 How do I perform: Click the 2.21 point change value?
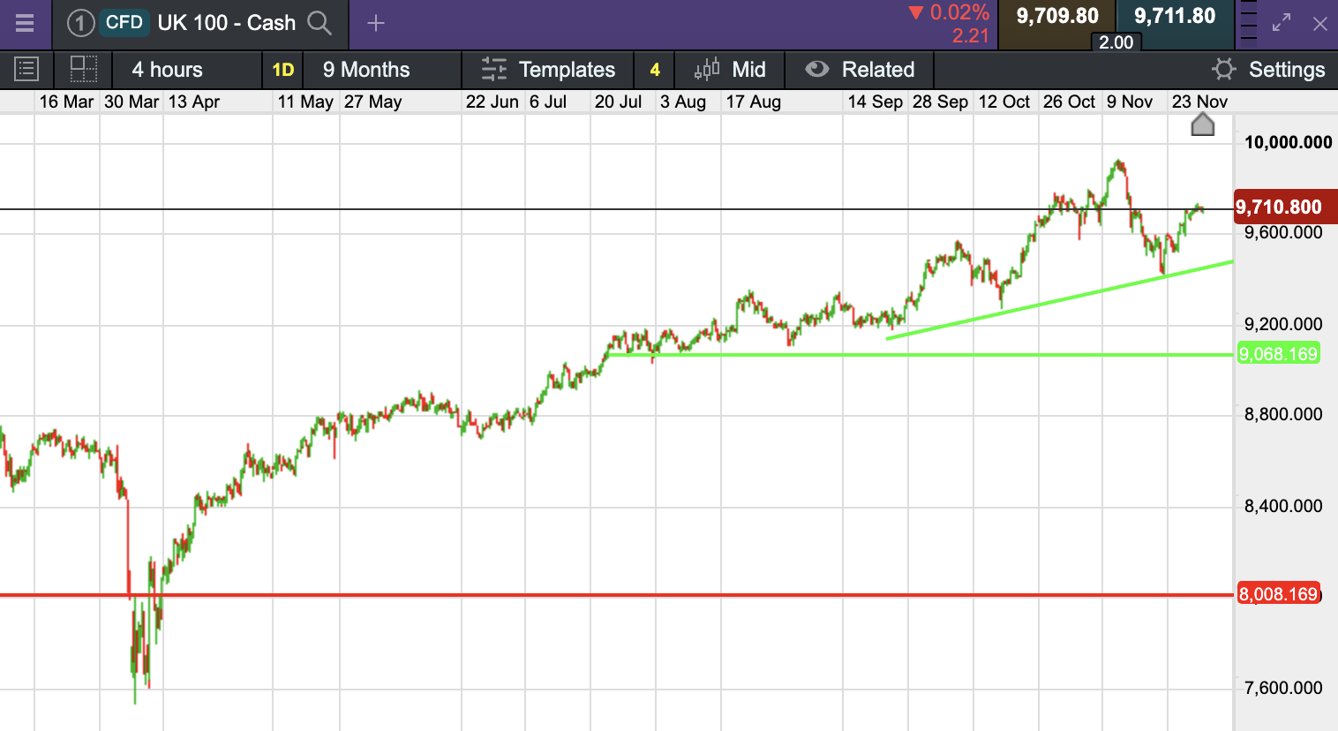[971, 36]
